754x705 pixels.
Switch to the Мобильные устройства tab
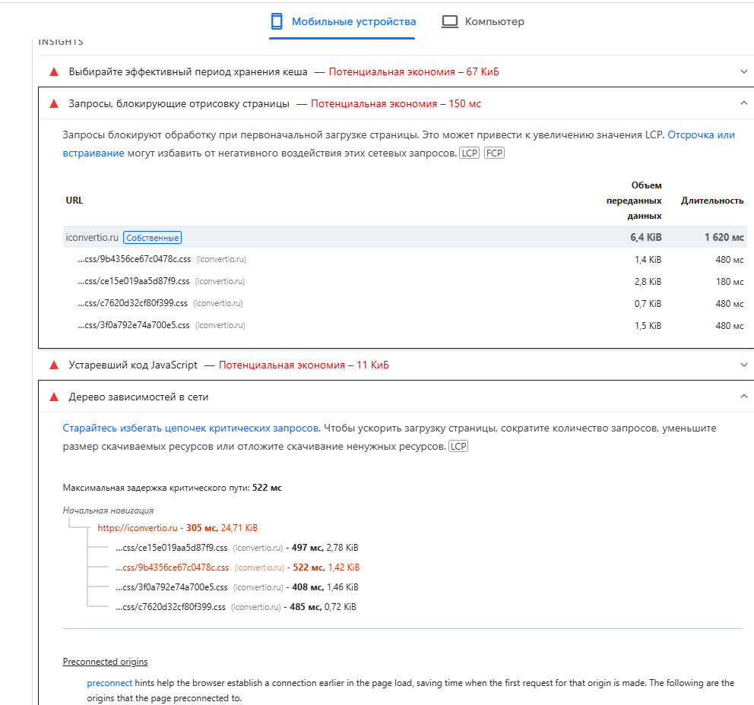tap(353, 21)
